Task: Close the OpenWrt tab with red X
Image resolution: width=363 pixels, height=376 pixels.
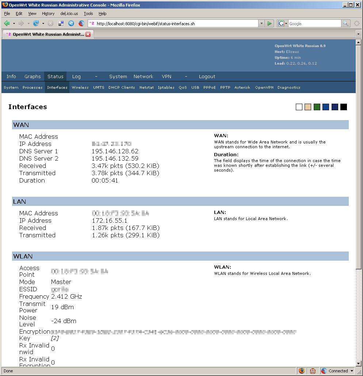Action: (x=88, y=34)
